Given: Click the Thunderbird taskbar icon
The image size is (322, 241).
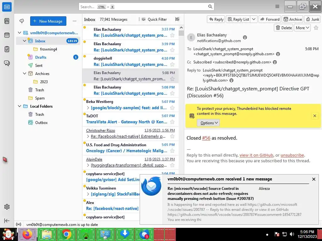Looking at the screenshot, I should [144, 234].
